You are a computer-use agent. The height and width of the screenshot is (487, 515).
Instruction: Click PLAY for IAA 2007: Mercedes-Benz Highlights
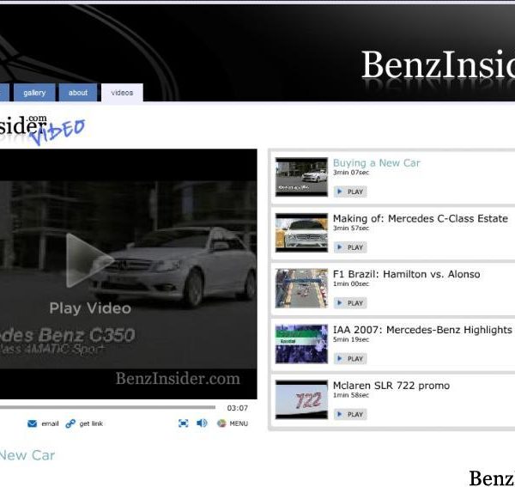pos(350,358)
